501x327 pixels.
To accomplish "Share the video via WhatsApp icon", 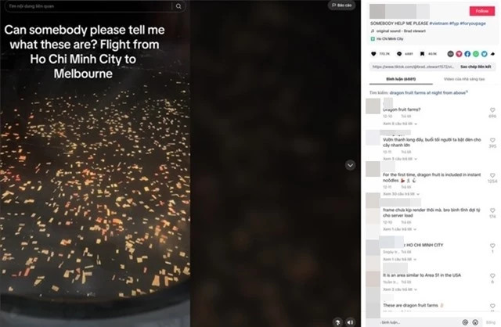I will tap(476, 54).
